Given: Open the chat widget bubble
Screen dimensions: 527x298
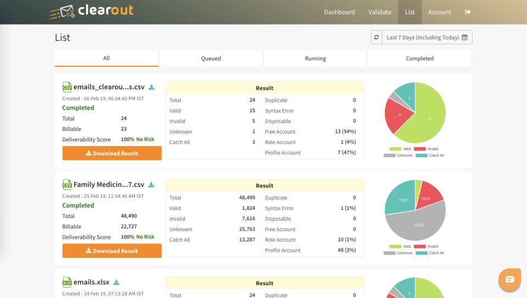Looking at the screenshot, I should pyautogui.click(x=509, y=279).
